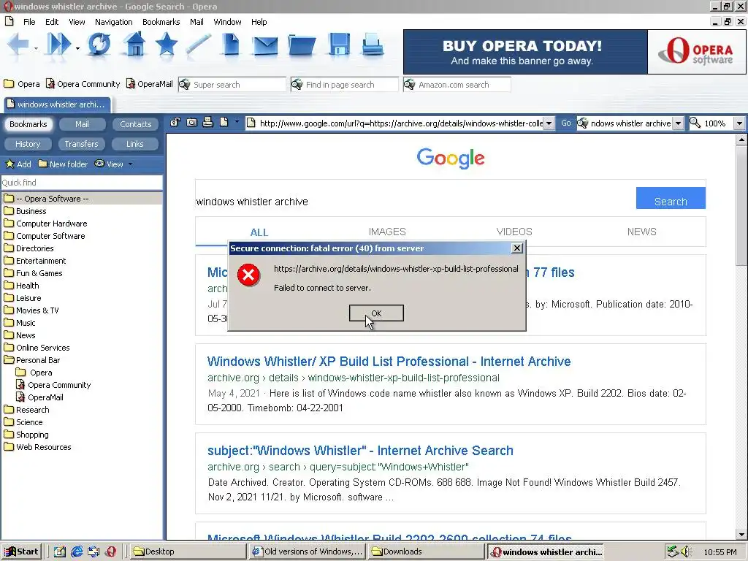Show the Contacts panel button

pos(135,124)
